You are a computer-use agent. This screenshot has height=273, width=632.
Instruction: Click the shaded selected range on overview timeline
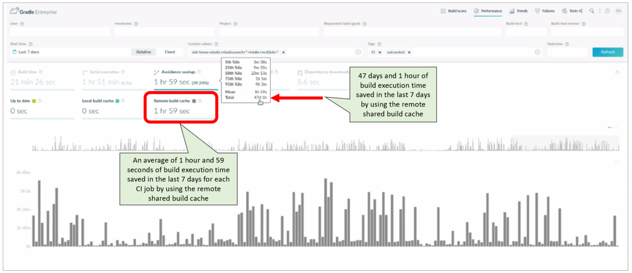tap(565, 143)
